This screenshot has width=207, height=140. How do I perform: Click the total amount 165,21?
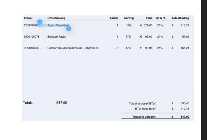185,48
